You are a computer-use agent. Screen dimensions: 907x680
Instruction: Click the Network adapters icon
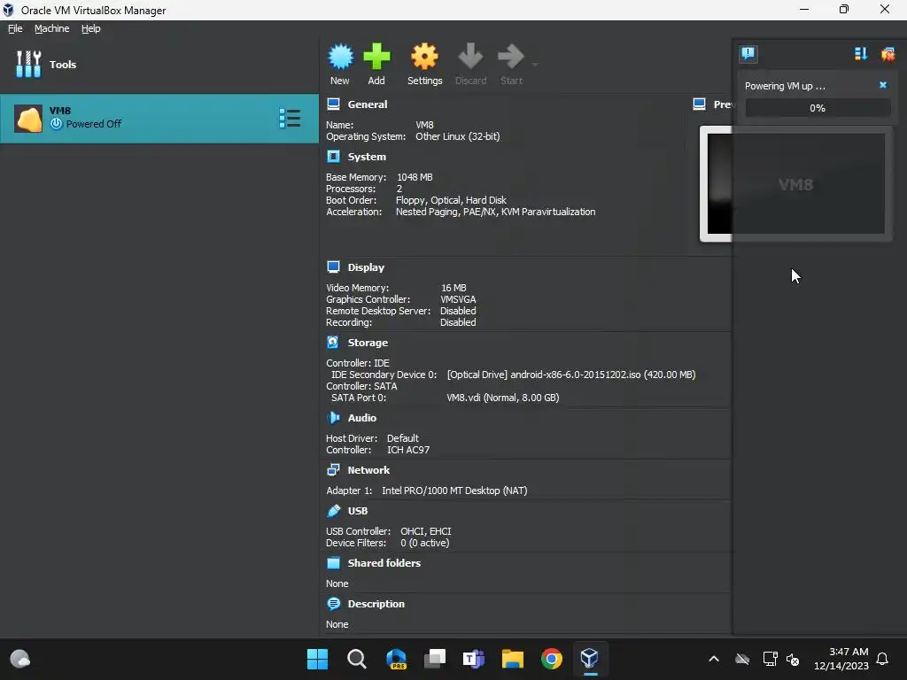coord(333,469)
